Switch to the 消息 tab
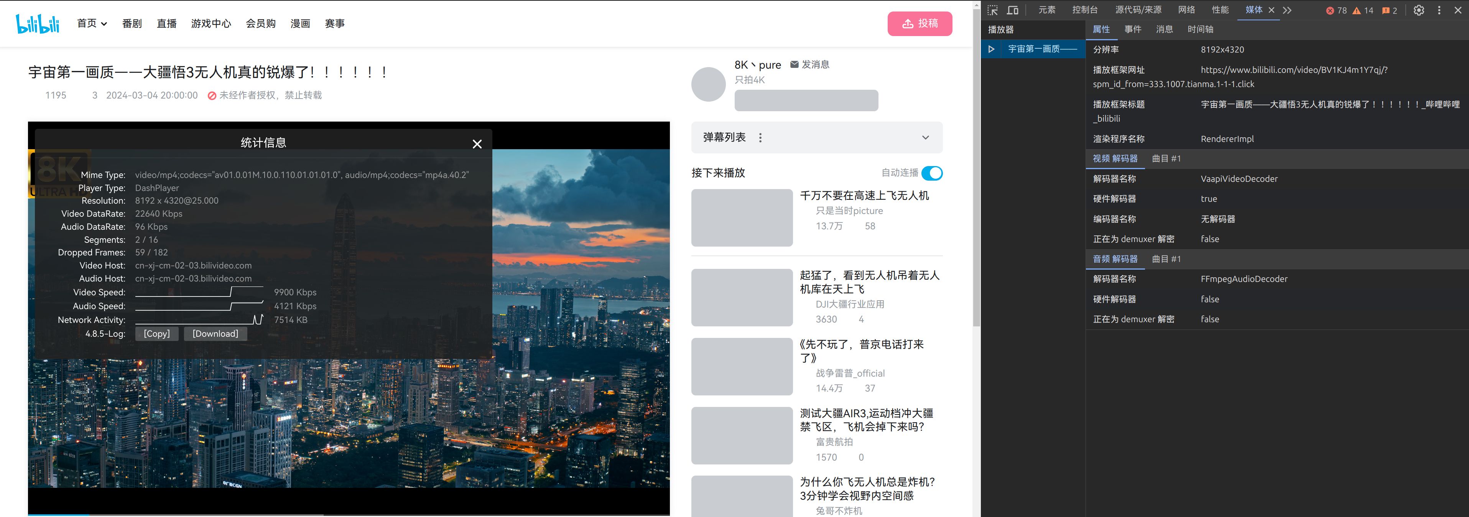Viewport: 1469px width, 517px height. click(1165, 30)
